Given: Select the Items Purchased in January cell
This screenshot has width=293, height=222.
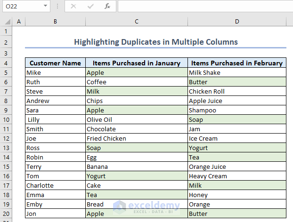Looking at the screenshot, I should pyautogui.click(x=136, y=63).
